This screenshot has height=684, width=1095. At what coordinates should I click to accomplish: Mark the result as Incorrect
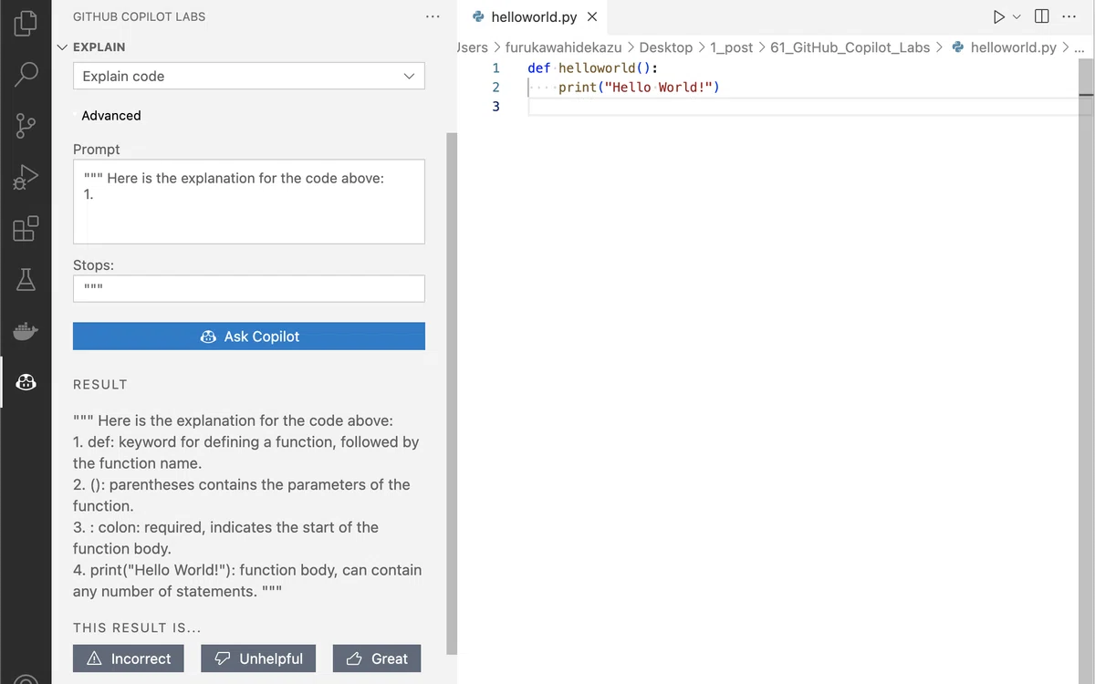click(x=129, y=658)
